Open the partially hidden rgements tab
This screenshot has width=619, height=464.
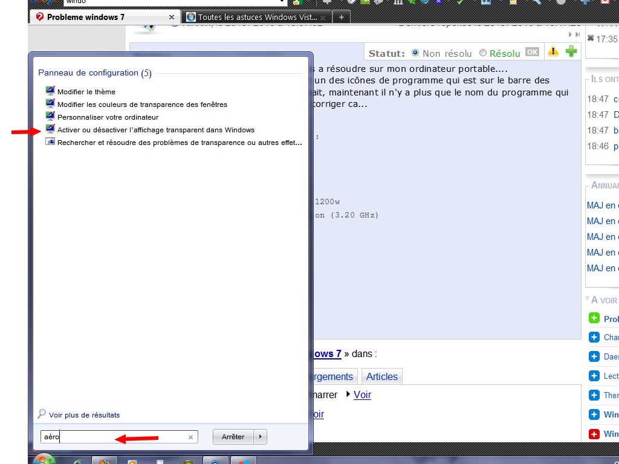click(x=335, y=376)
